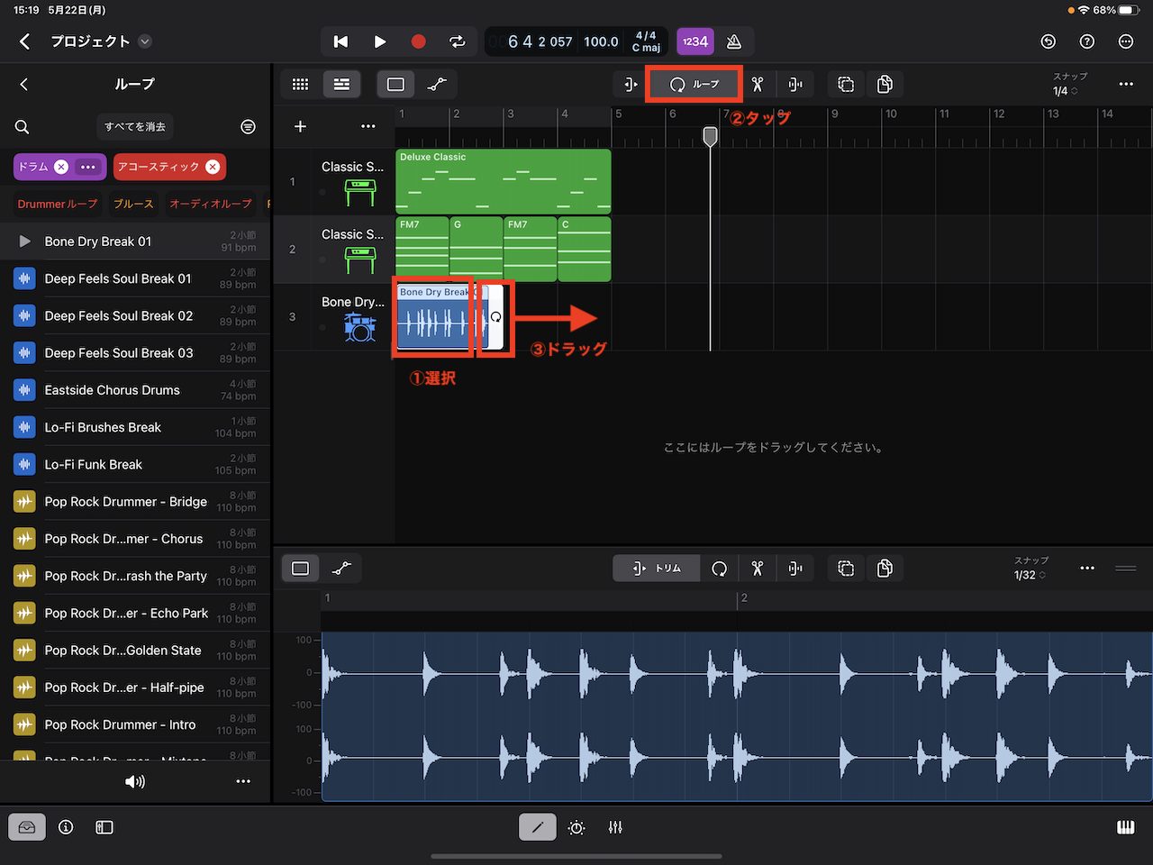The height and width of the screenshot is (865, 1153).
Task: Select Pop Rock Dr...mer - Chorus loop
Action: click(x=135, y=539)
